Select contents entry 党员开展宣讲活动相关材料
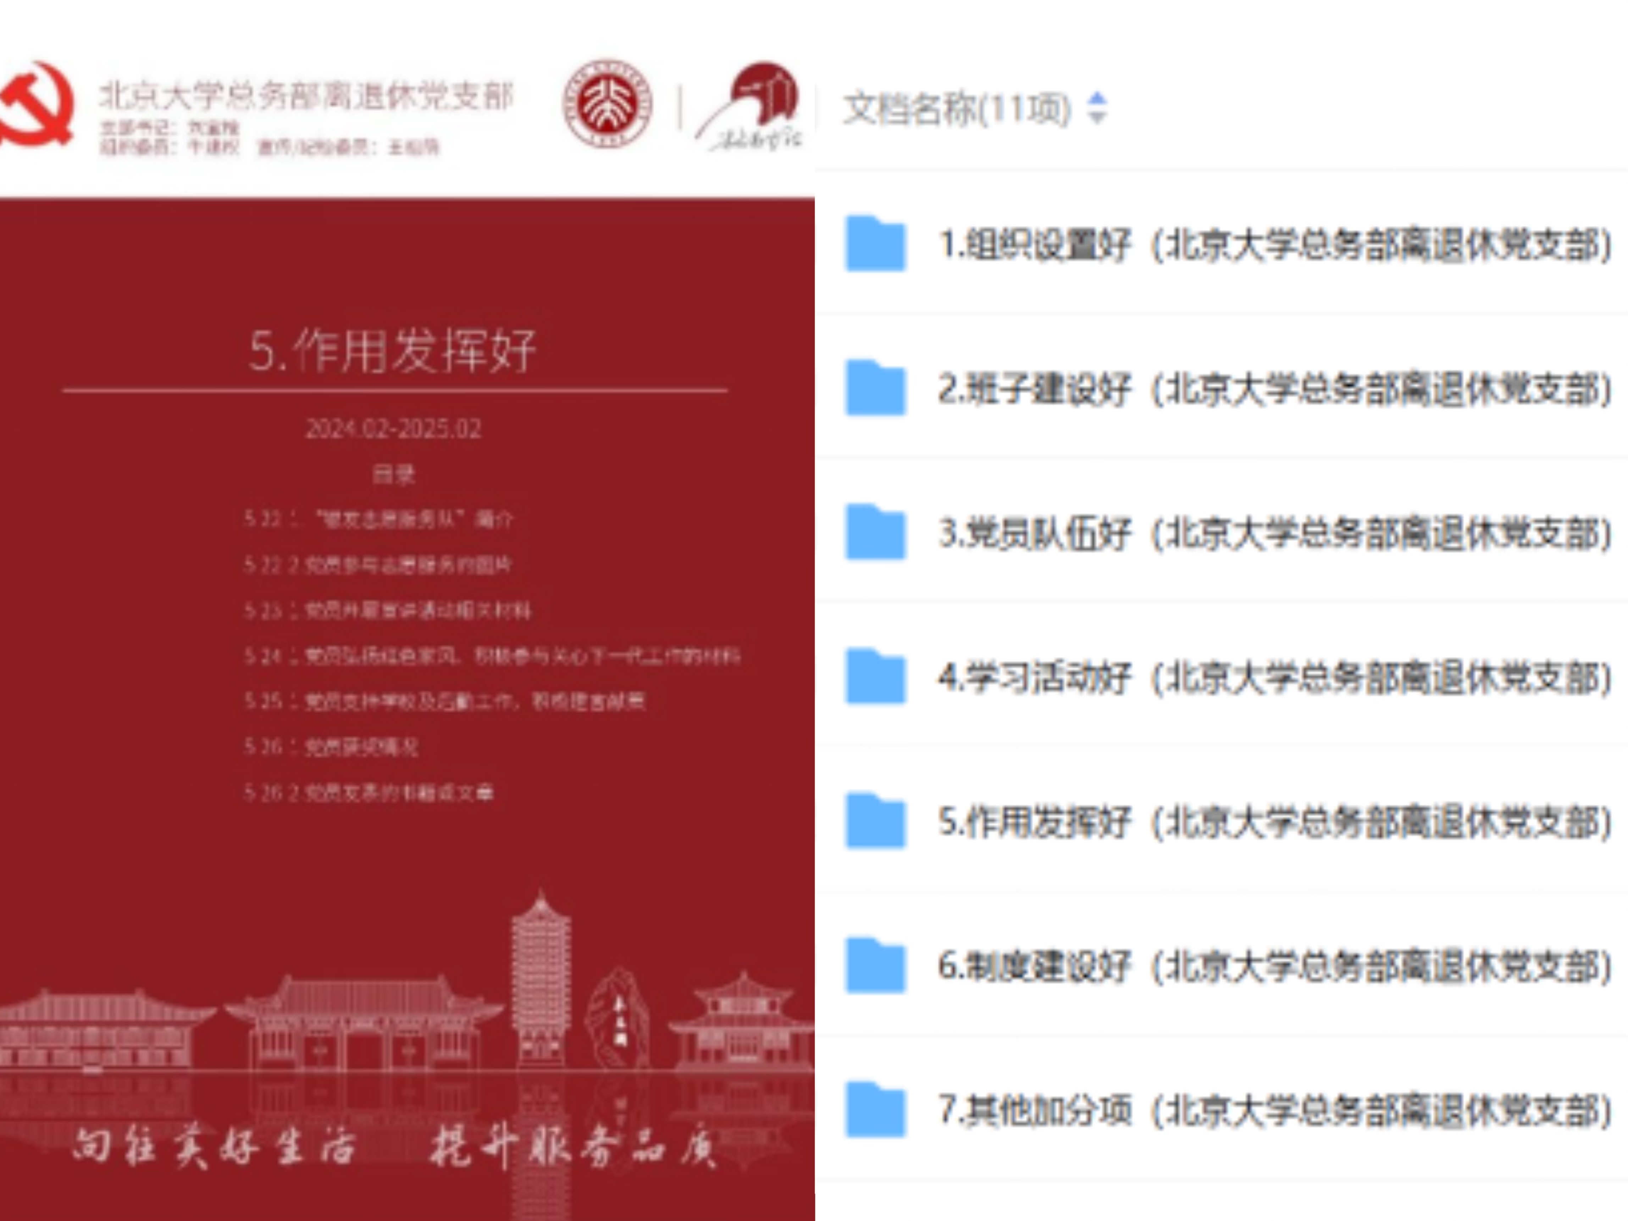1628x1221 pixels. click(387, 610)
